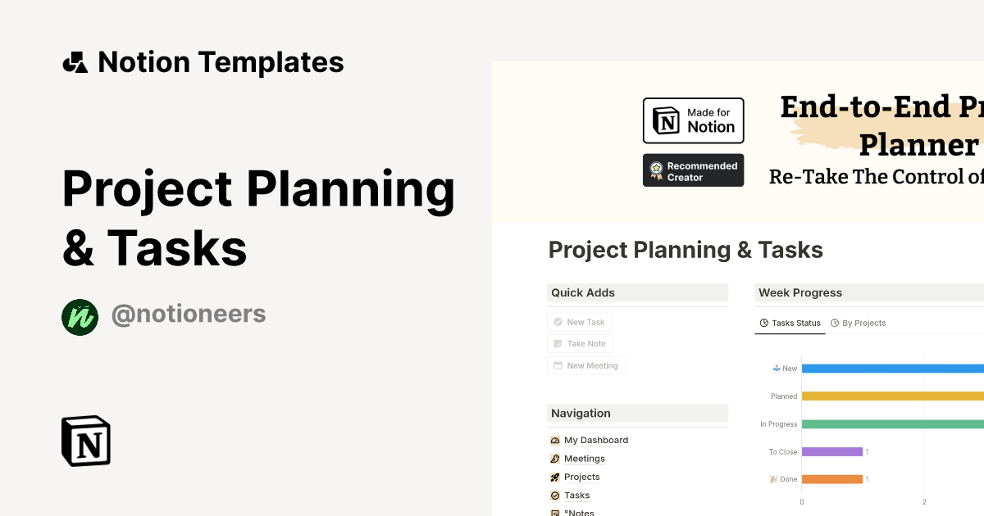Open the My Dashboard navigation link

595,440
